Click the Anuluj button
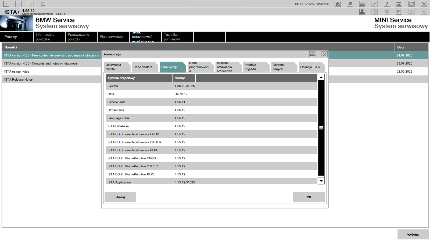 (x=120, y=197)
